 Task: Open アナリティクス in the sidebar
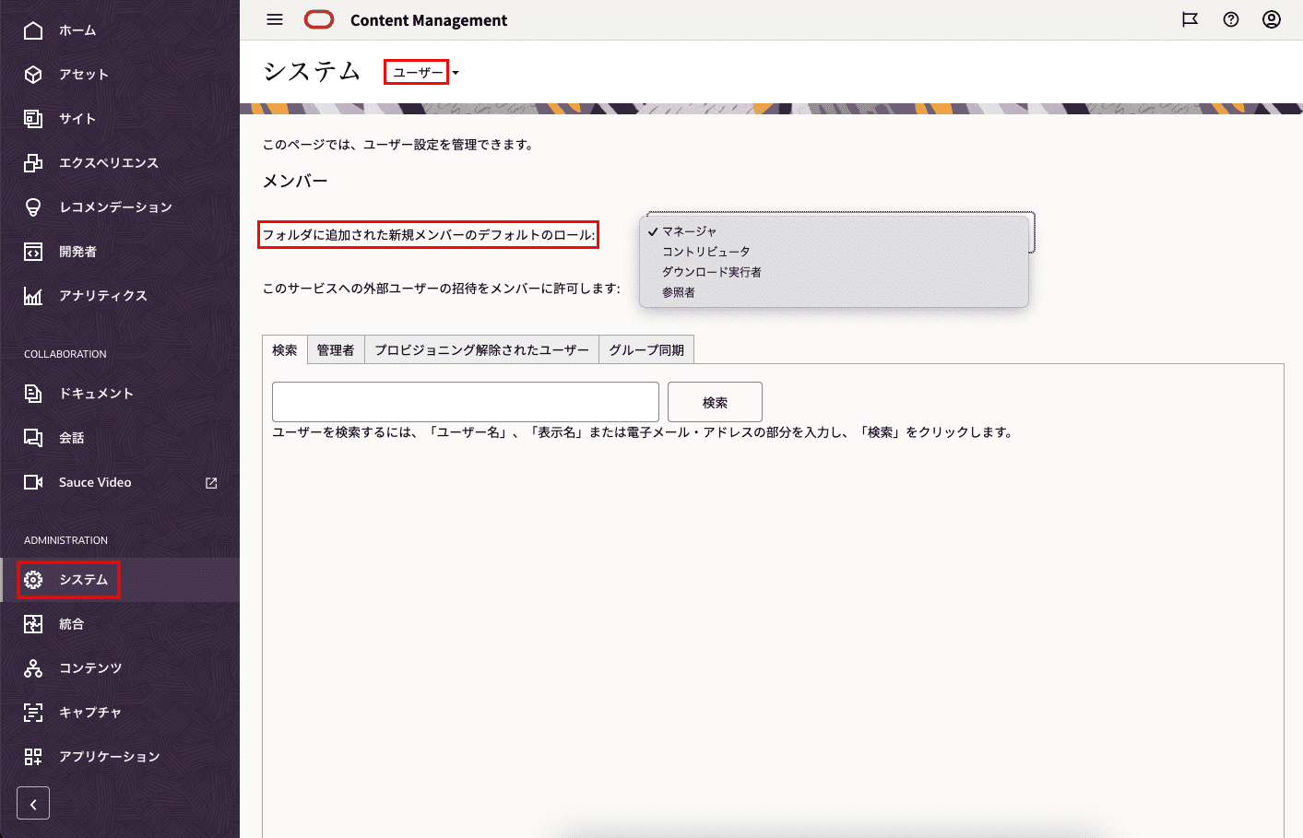(102, 296)
